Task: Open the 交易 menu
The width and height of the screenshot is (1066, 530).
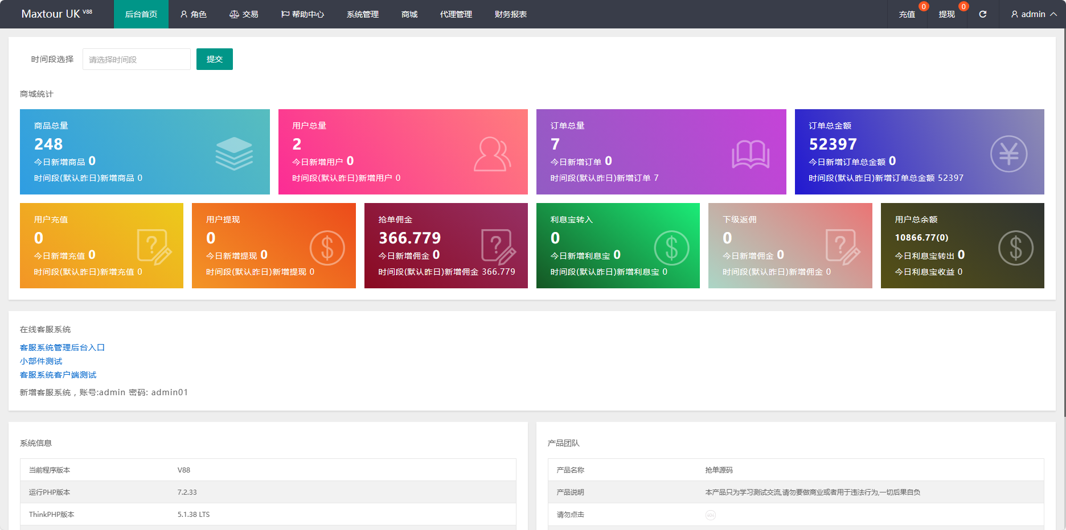Action: [244, 14]
